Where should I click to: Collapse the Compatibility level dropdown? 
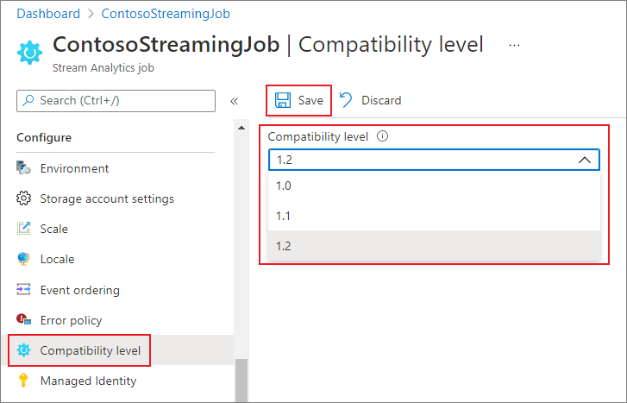point(584,160)
